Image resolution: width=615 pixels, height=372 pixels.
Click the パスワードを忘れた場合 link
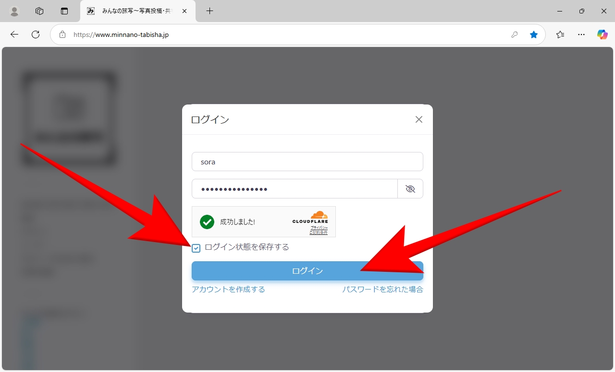click(382, 290)
